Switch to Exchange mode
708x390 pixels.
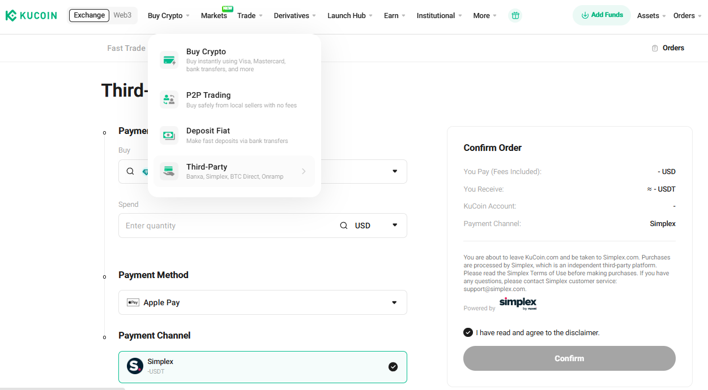coord(89,15)
